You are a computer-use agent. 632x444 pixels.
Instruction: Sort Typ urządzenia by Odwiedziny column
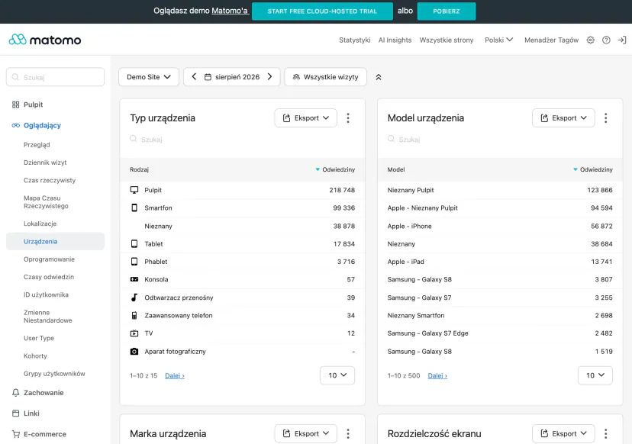[335, 169]
